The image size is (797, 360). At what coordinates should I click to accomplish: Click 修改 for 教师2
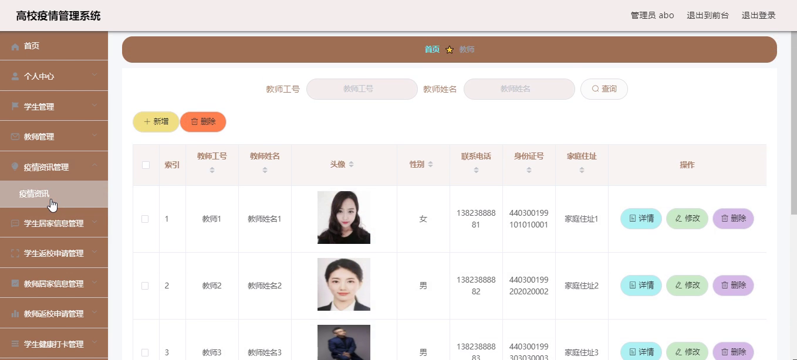point(687,286)
